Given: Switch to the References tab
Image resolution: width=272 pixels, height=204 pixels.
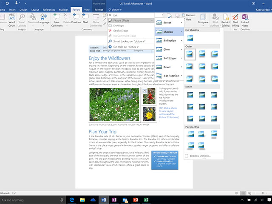Looking at the screenshot, I should pyautogui.click(x=49, y=10).
